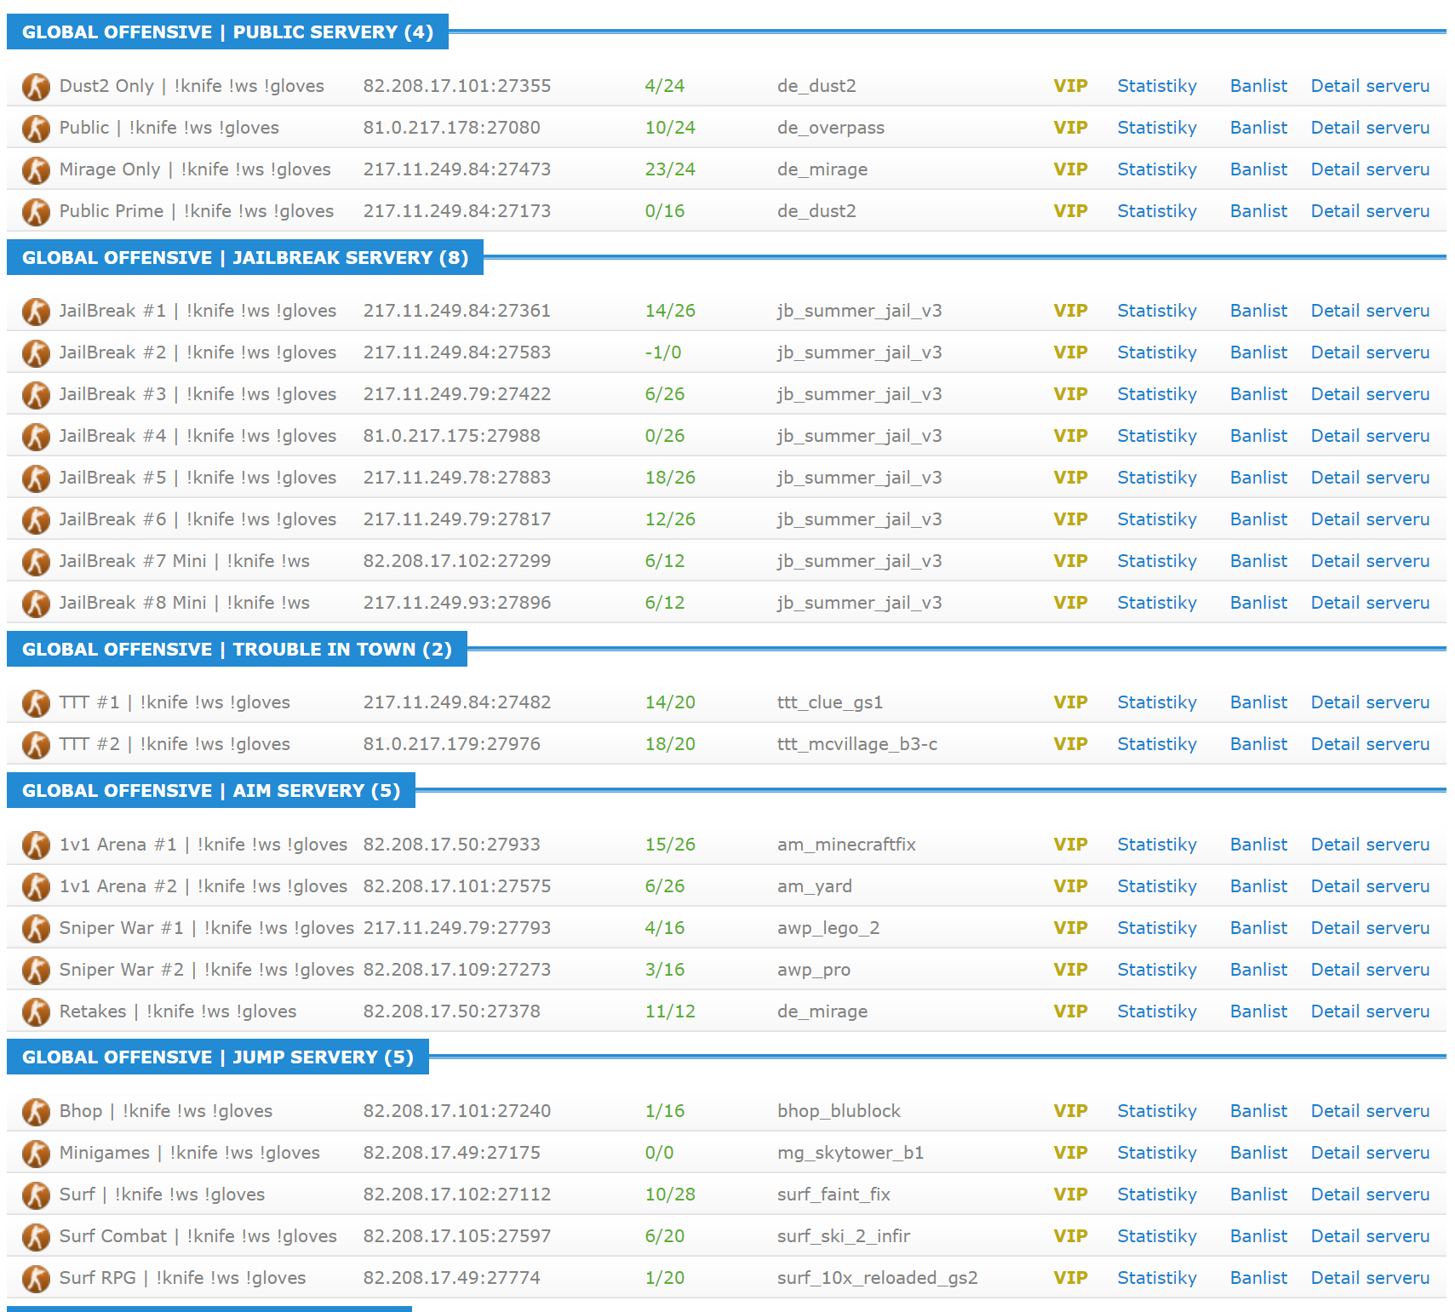1455x1312 pixels.
Task: Open Detail serveru for Surf Combat
Action: point(1370,1236)
